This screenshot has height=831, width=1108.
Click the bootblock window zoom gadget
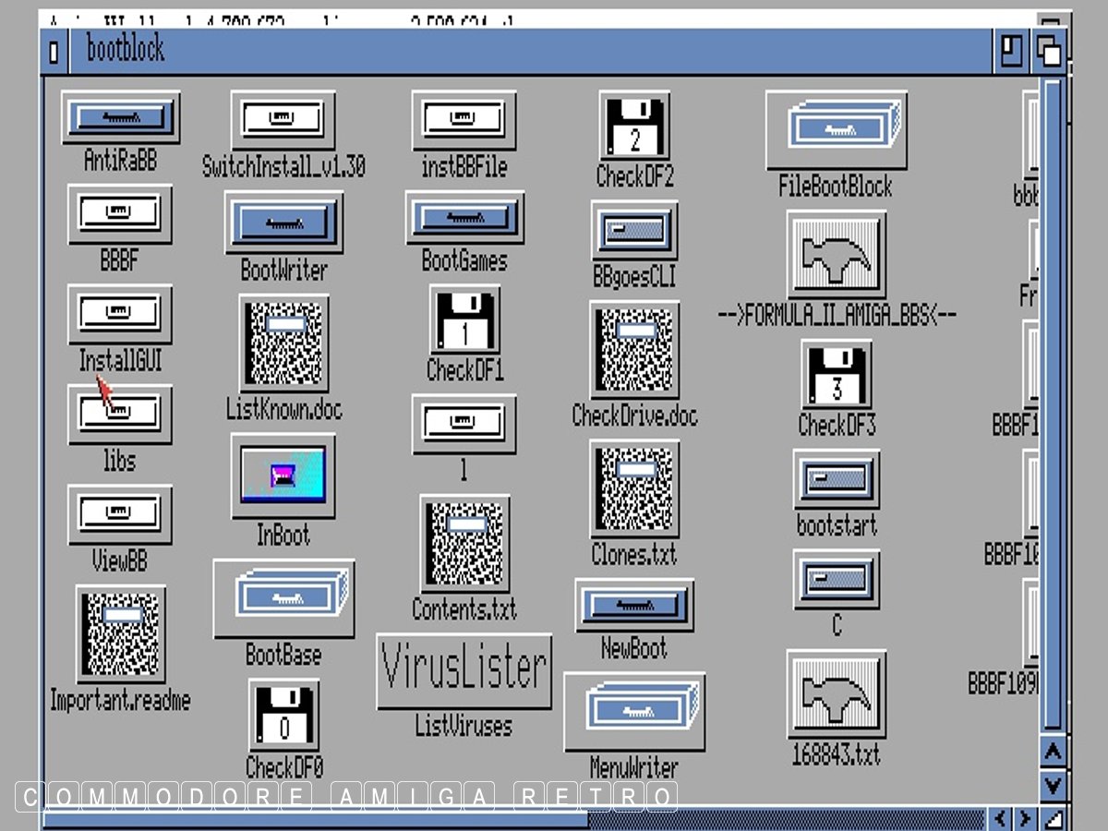[1012, 51]
